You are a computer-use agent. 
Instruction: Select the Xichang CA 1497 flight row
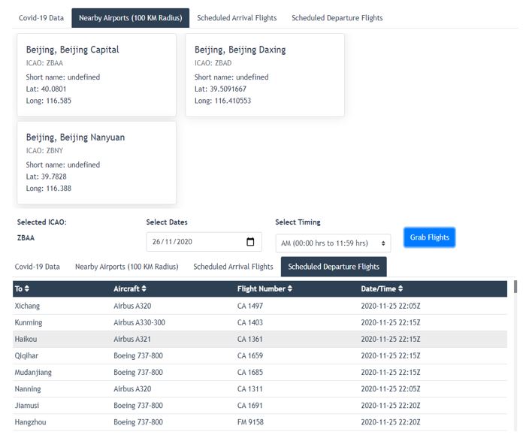(x=260, y=306)
